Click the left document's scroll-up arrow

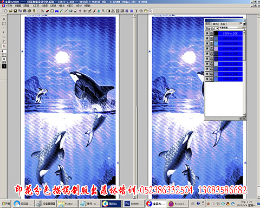tap(134, 16)
